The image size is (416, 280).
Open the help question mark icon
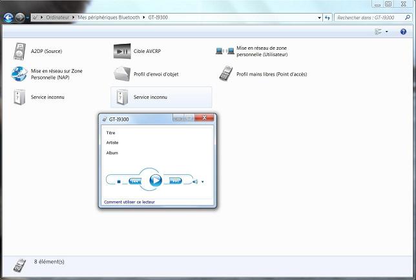click(x=403, y=32)
